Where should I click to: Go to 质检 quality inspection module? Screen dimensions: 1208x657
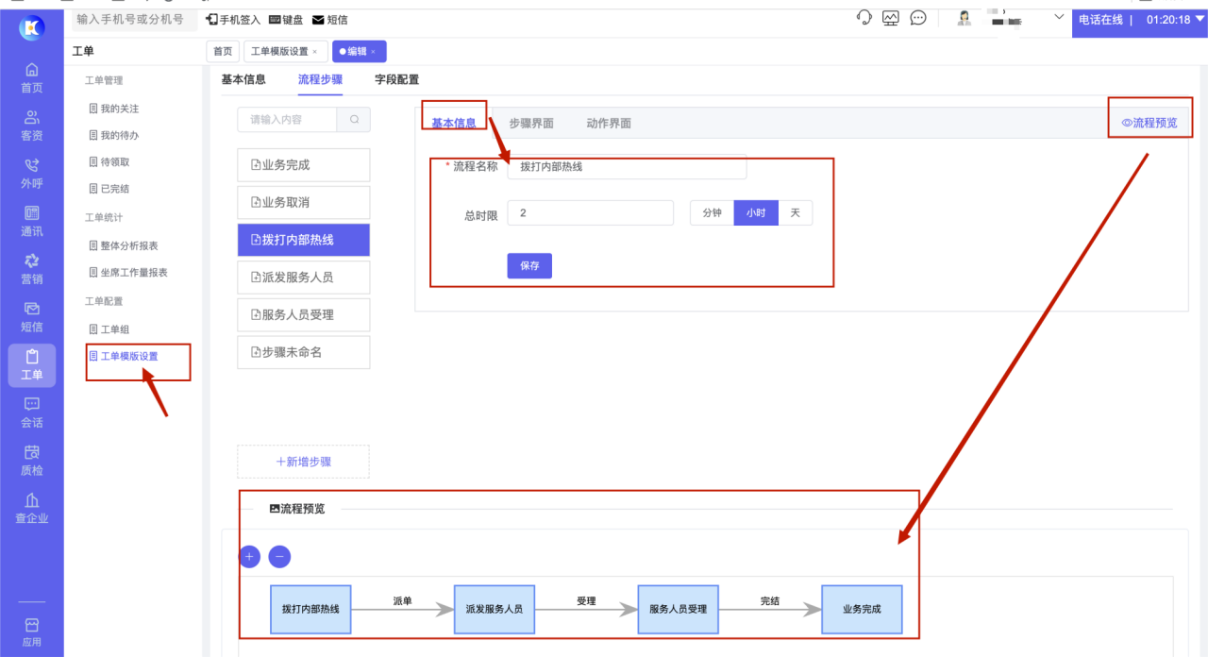(x=31, y=460)
